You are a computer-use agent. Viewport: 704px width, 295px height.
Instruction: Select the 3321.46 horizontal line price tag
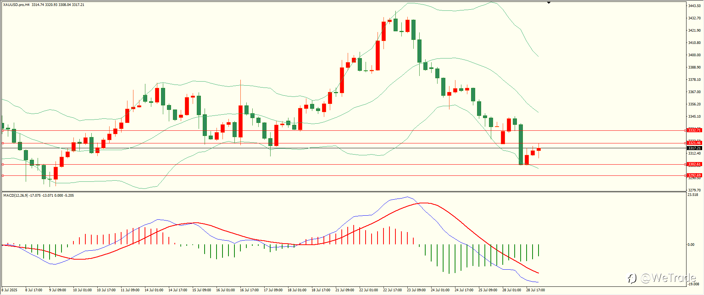coord(694,143)
